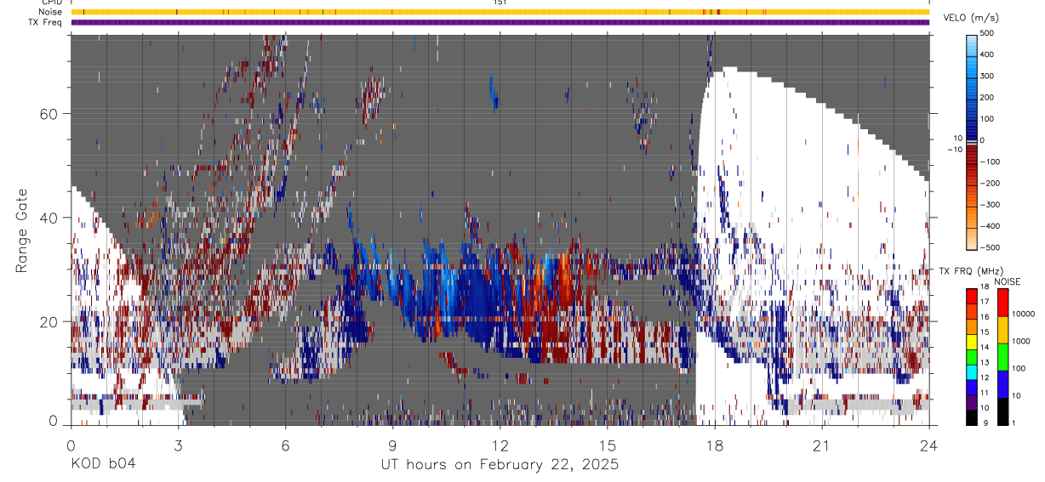Viewport: 1045px width, 482px height.
Task: Click the '-300' label on velocity scale
Action: [x=989, y=205]
